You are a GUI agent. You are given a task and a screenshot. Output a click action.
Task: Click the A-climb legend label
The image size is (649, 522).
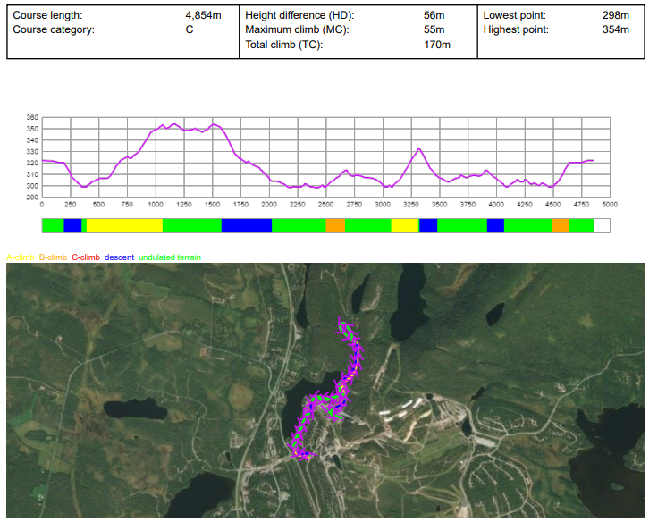coord(21,257)
